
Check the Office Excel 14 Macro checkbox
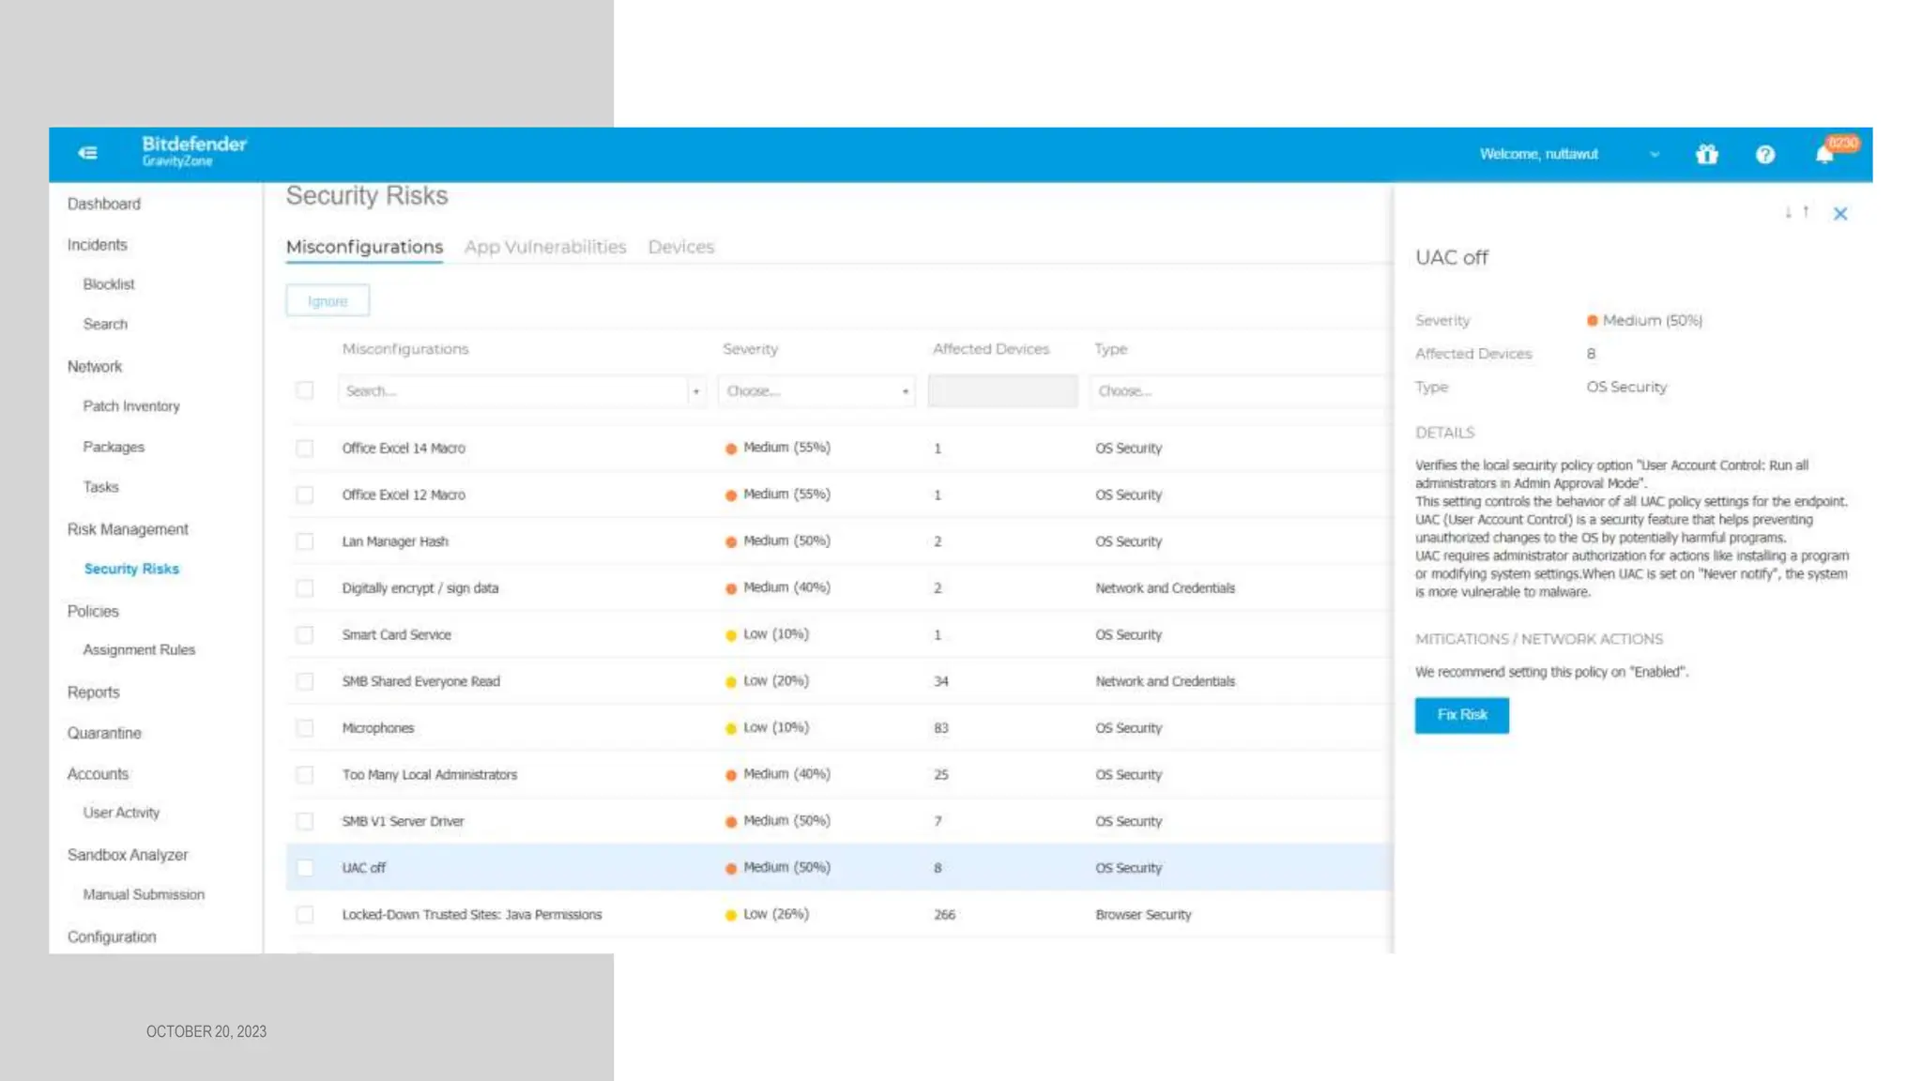click(305, 449)
